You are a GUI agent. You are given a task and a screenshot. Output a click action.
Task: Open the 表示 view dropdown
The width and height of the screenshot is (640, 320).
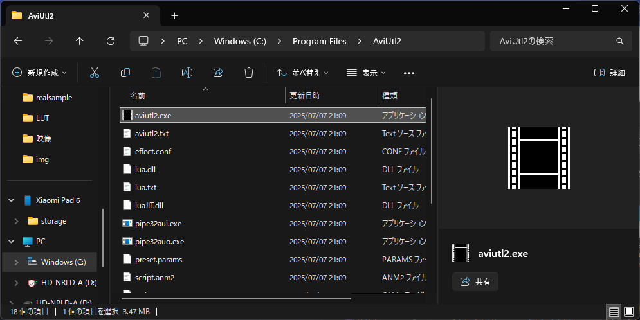[x=366, y=73]
